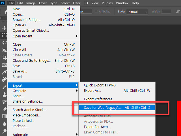The height and width of the screenshot is (136, 181).
Task: Select the Move tool
Action: click(4, 28)
